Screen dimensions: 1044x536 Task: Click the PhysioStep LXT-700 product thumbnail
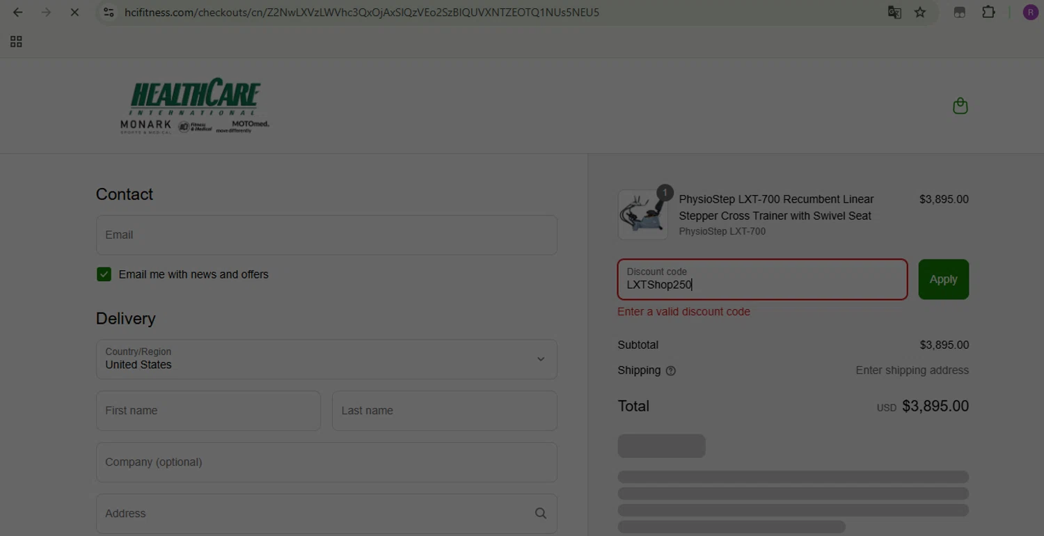(643, 215)
